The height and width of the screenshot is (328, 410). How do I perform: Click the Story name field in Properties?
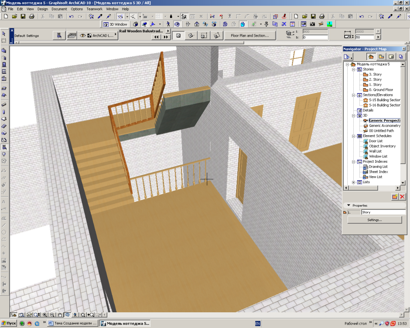click(x=383, y=212)
